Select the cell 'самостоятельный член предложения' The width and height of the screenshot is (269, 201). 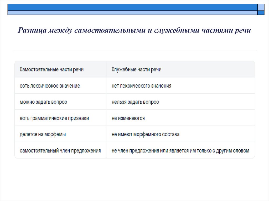tap(60, 150)
